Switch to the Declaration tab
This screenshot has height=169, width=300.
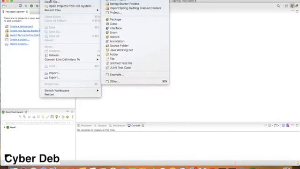117,125
